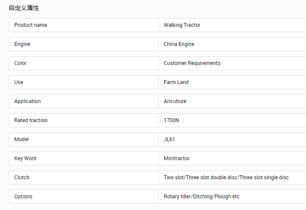Edit the Farm Land value field
The width and height of the screenshot is (306, 210).
(232, 82)
